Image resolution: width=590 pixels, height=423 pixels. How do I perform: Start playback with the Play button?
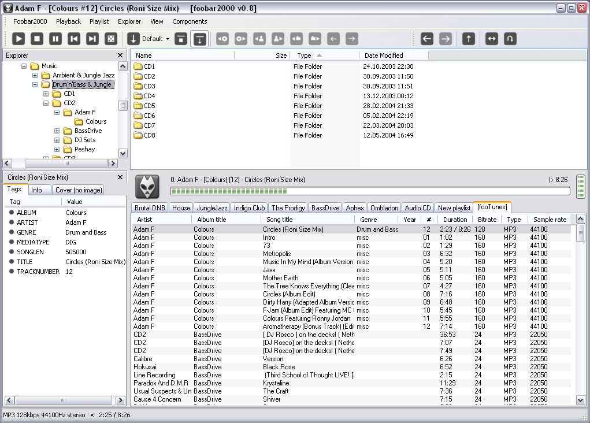[x=18, y=39]
